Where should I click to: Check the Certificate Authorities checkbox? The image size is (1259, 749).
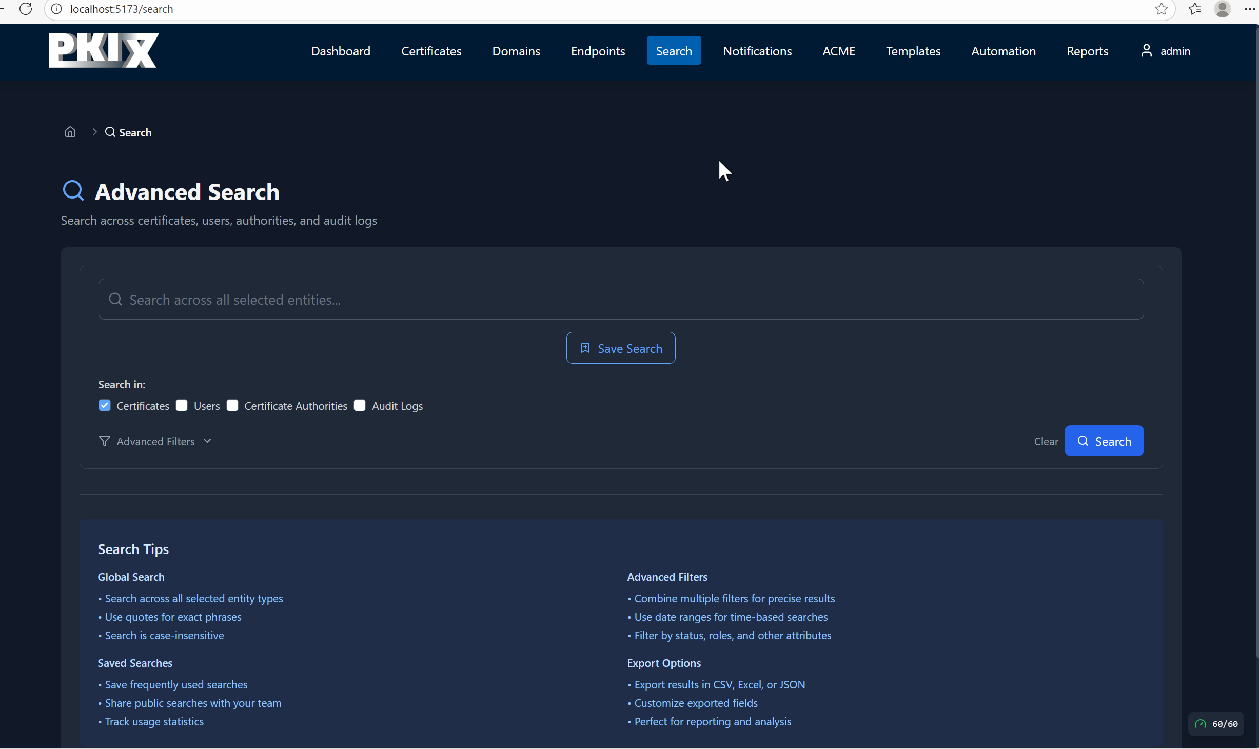(232, 405)
